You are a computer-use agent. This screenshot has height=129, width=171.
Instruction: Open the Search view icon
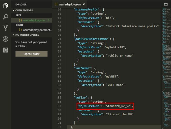click(6, 17)
